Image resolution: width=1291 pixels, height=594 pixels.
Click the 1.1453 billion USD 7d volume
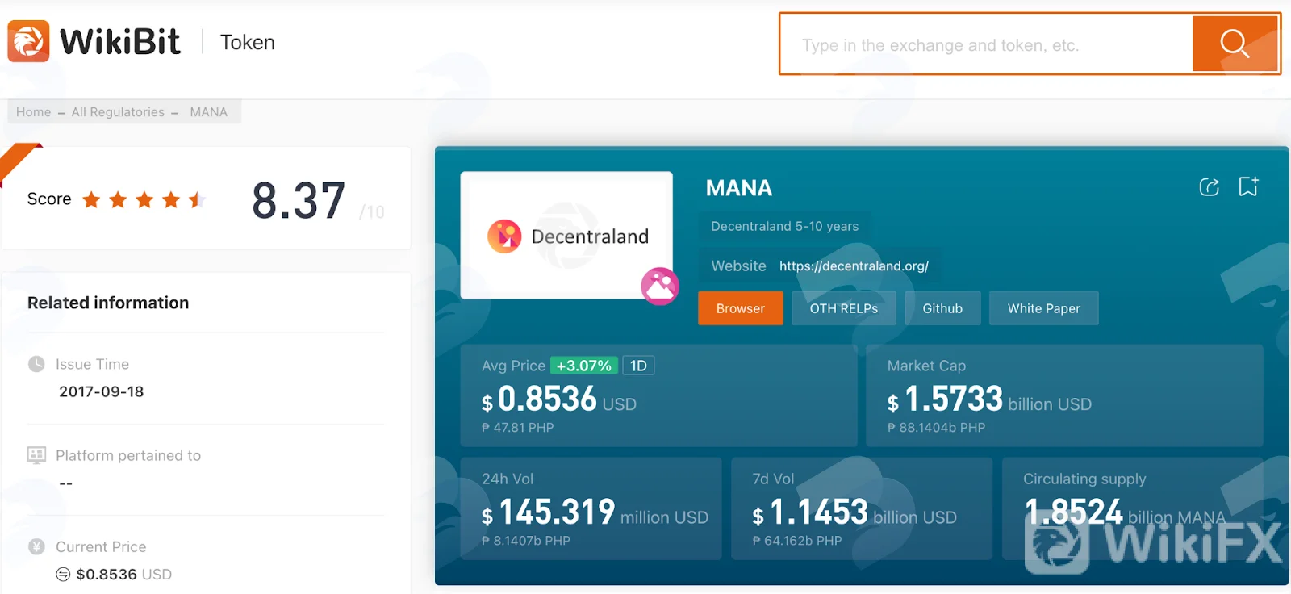pyautogui.click(x=854, y=512)
